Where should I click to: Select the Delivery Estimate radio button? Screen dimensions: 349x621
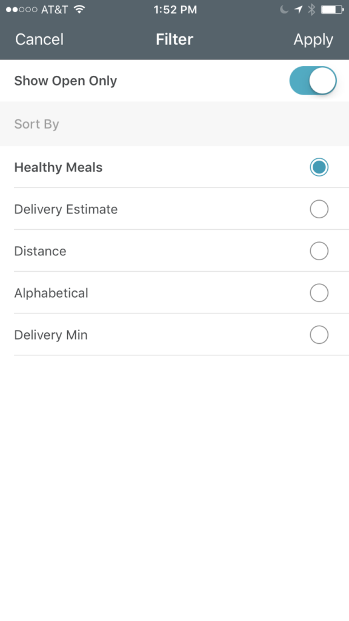319,209
